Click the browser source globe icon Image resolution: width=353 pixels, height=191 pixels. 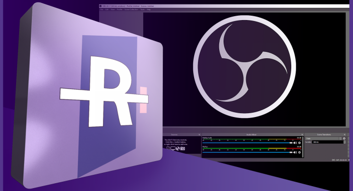click(178, 148)
